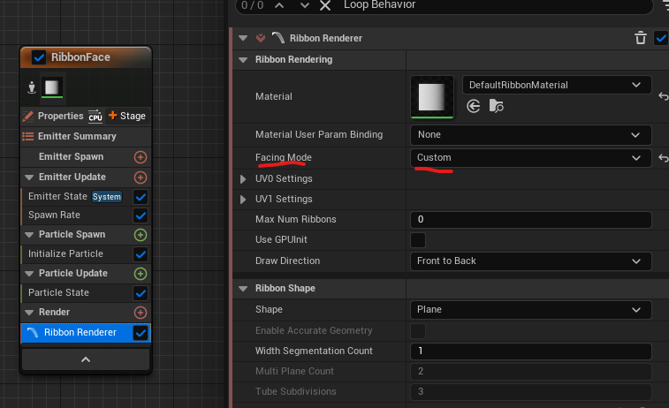Screen dimensions: 669x408
Task: Clear the search field with X
Action: [325, 5]
